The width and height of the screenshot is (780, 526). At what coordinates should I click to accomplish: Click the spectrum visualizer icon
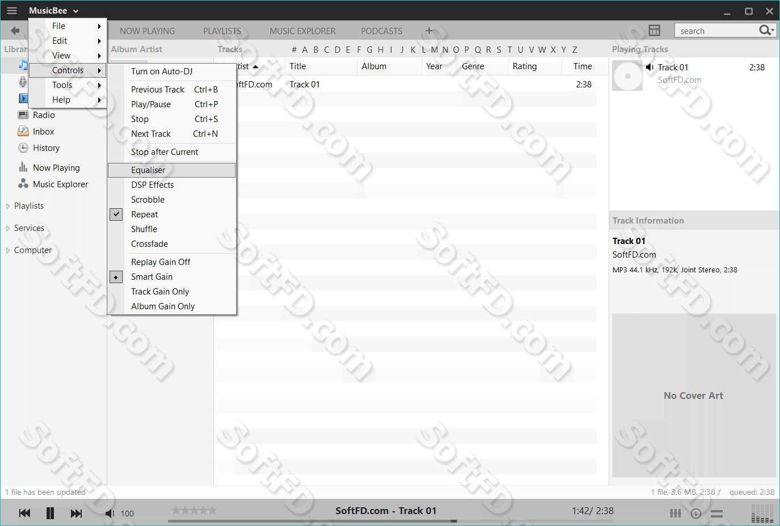pos(762,514)
